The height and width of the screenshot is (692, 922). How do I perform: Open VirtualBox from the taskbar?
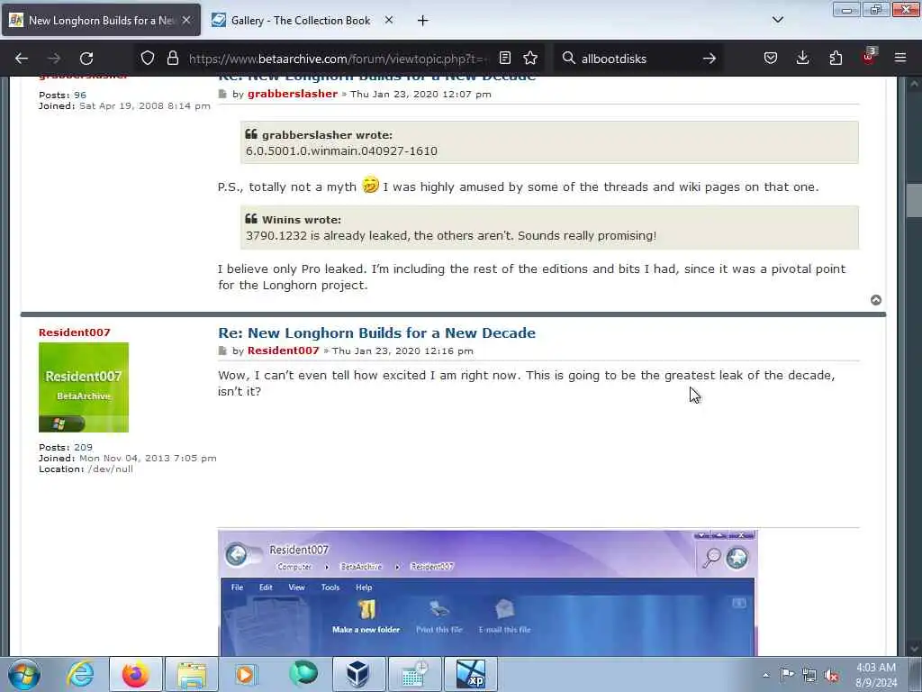coord(358,674)
